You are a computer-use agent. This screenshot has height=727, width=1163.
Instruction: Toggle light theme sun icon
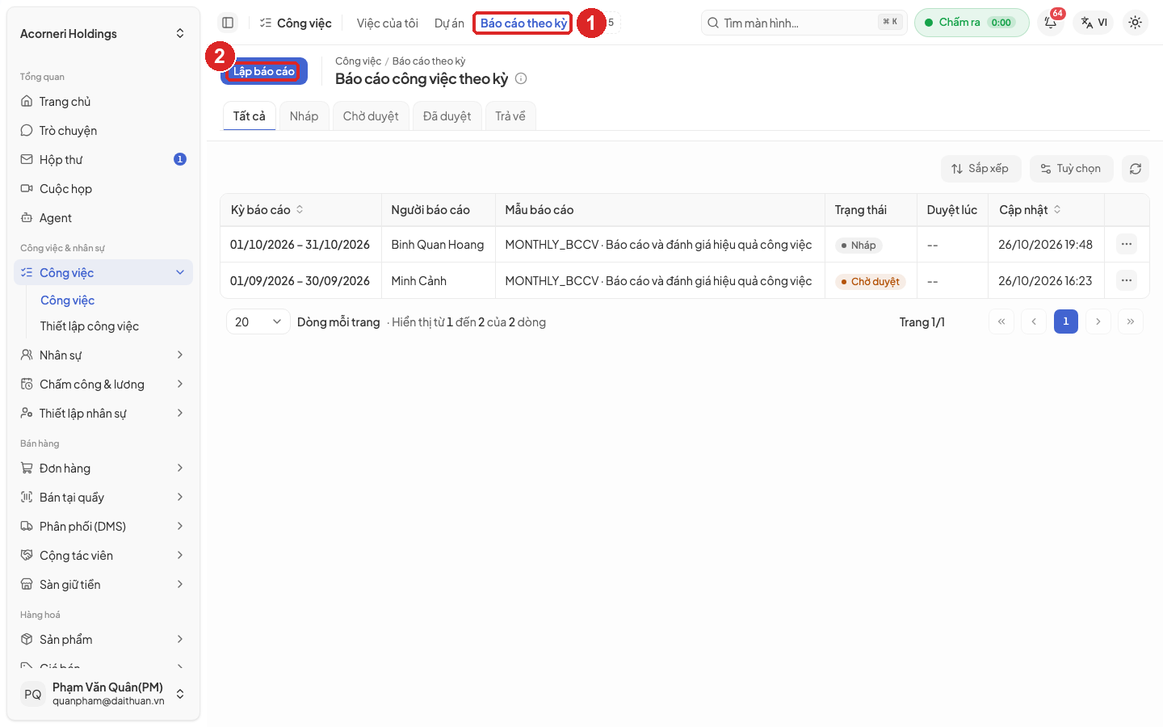[1135, 23]
